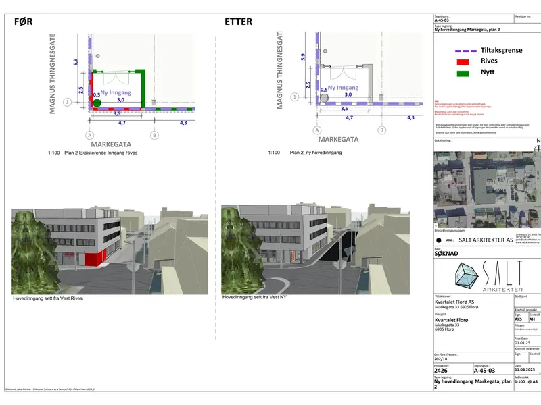Click the red demolished entrance in FØR render

(95, 259)
